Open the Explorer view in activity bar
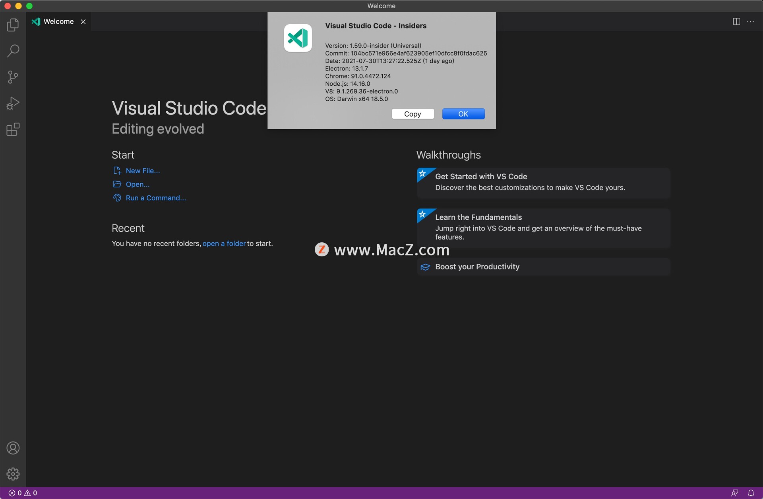This screenshot has height=499, width=763. (13, 25)
